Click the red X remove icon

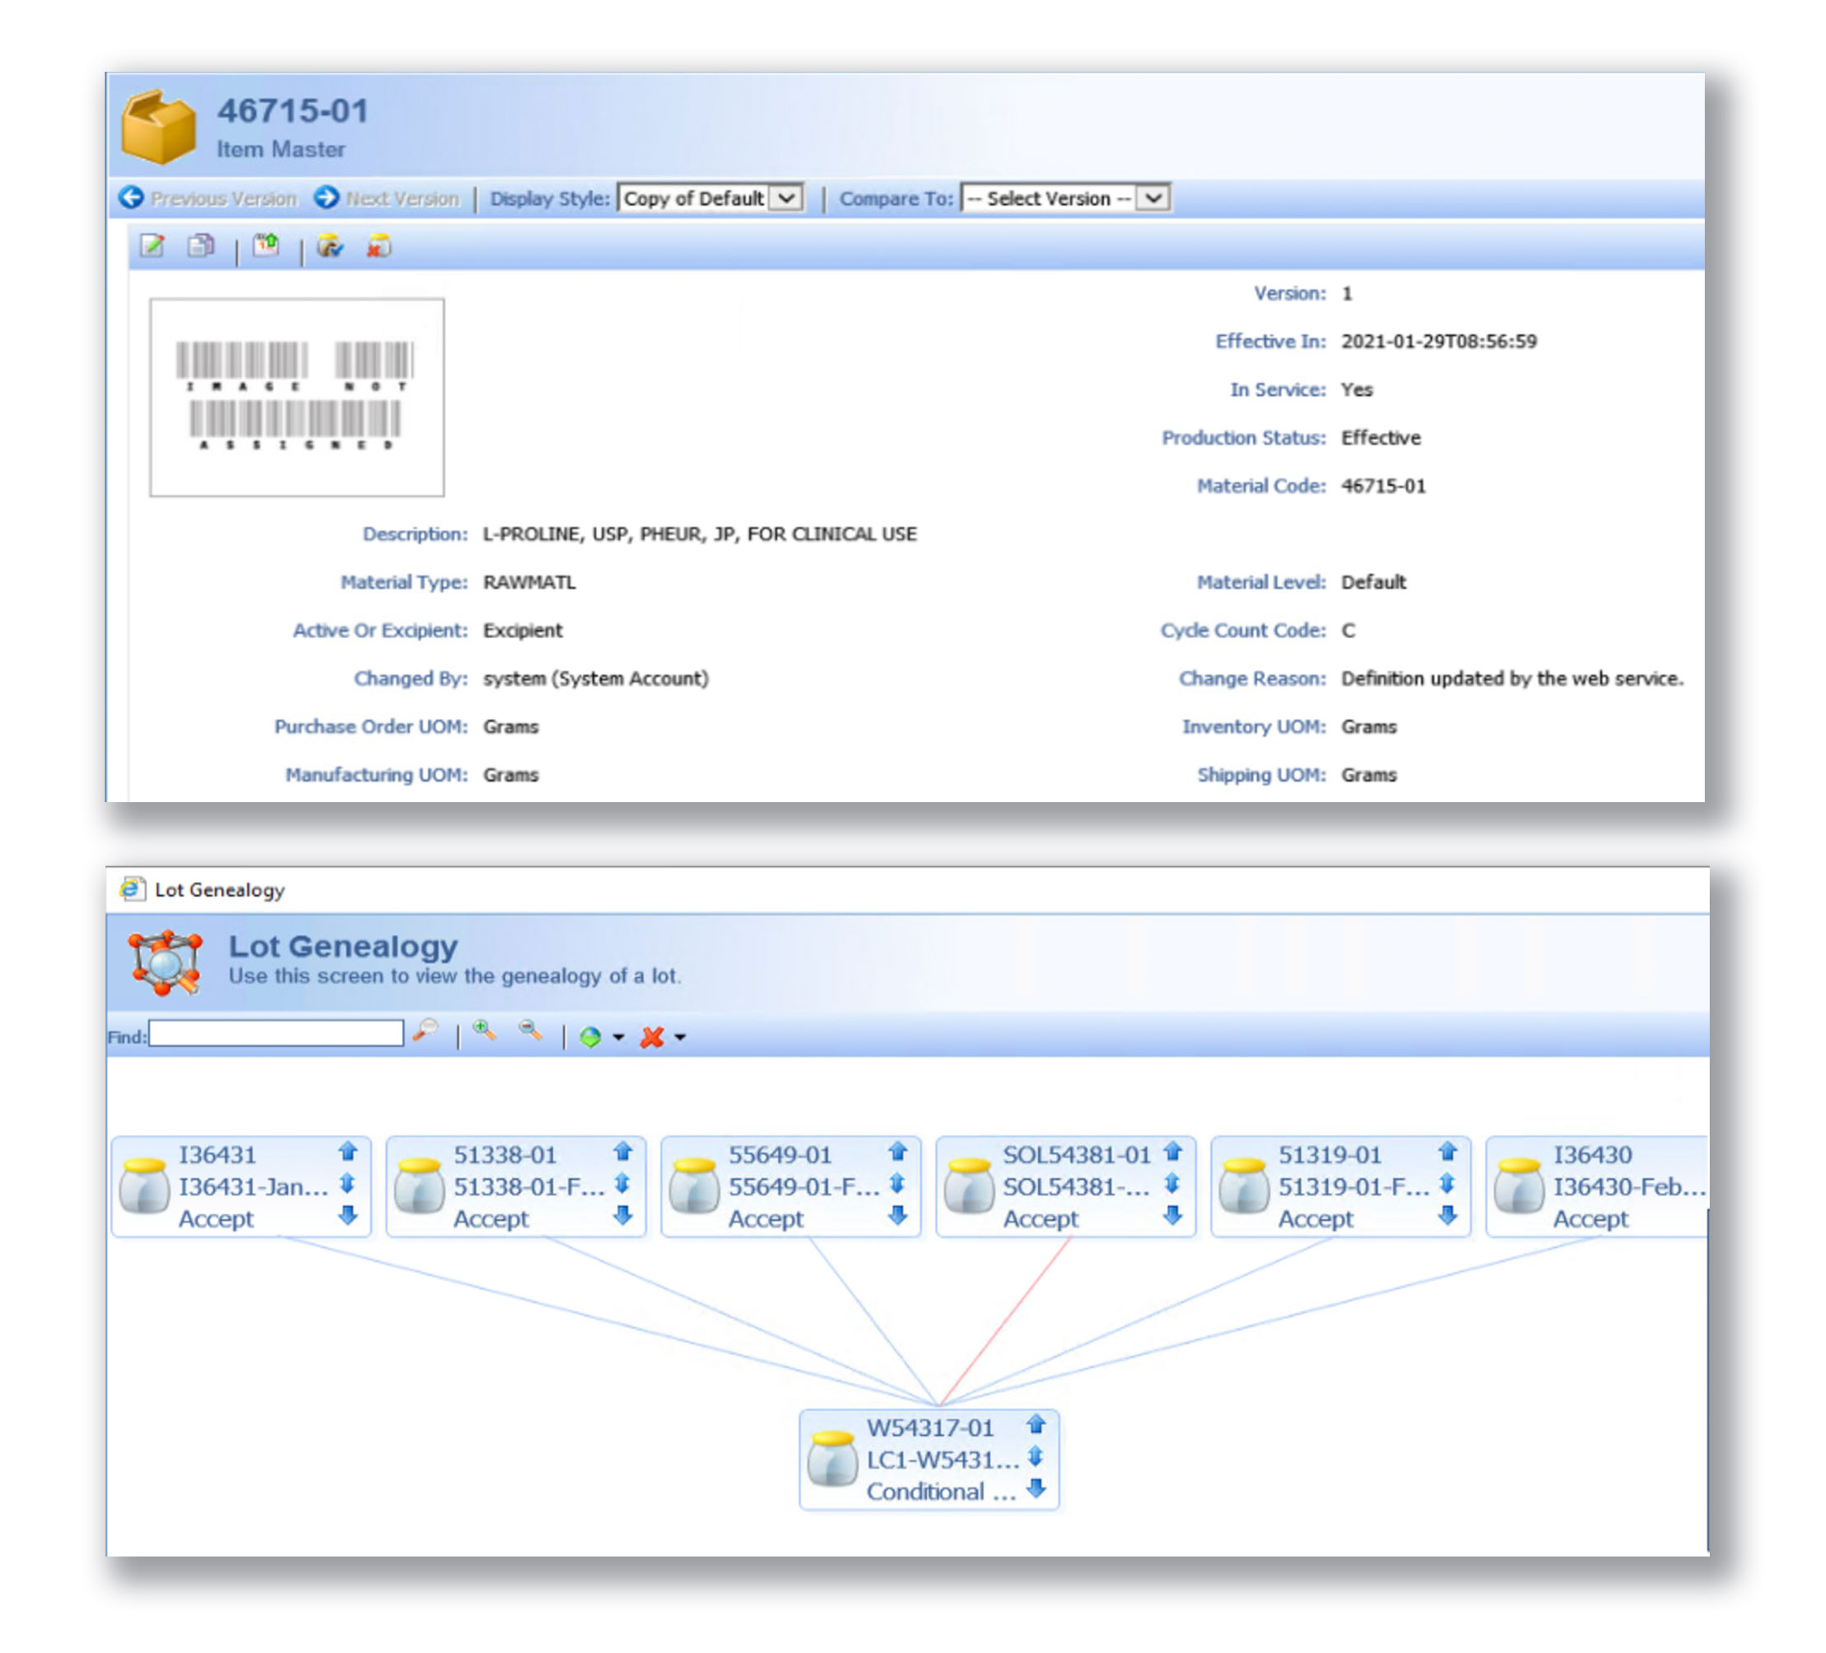pos(651,1037)
